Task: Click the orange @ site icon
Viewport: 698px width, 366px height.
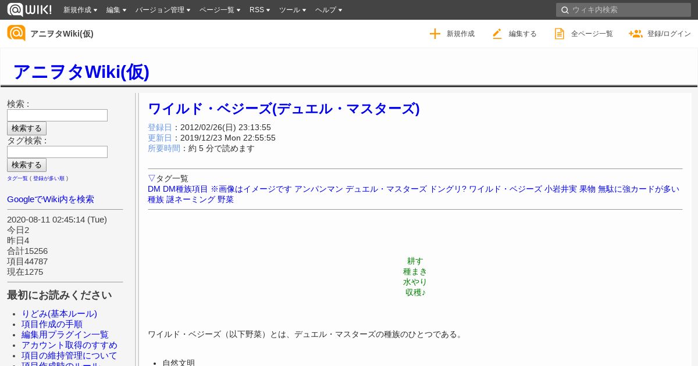Action: tap(16, 33)
